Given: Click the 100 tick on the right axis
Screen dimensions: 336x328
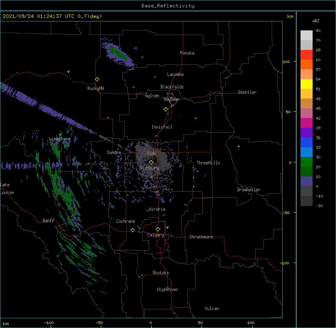Looking at the screenshot, I should pos(286,62).
